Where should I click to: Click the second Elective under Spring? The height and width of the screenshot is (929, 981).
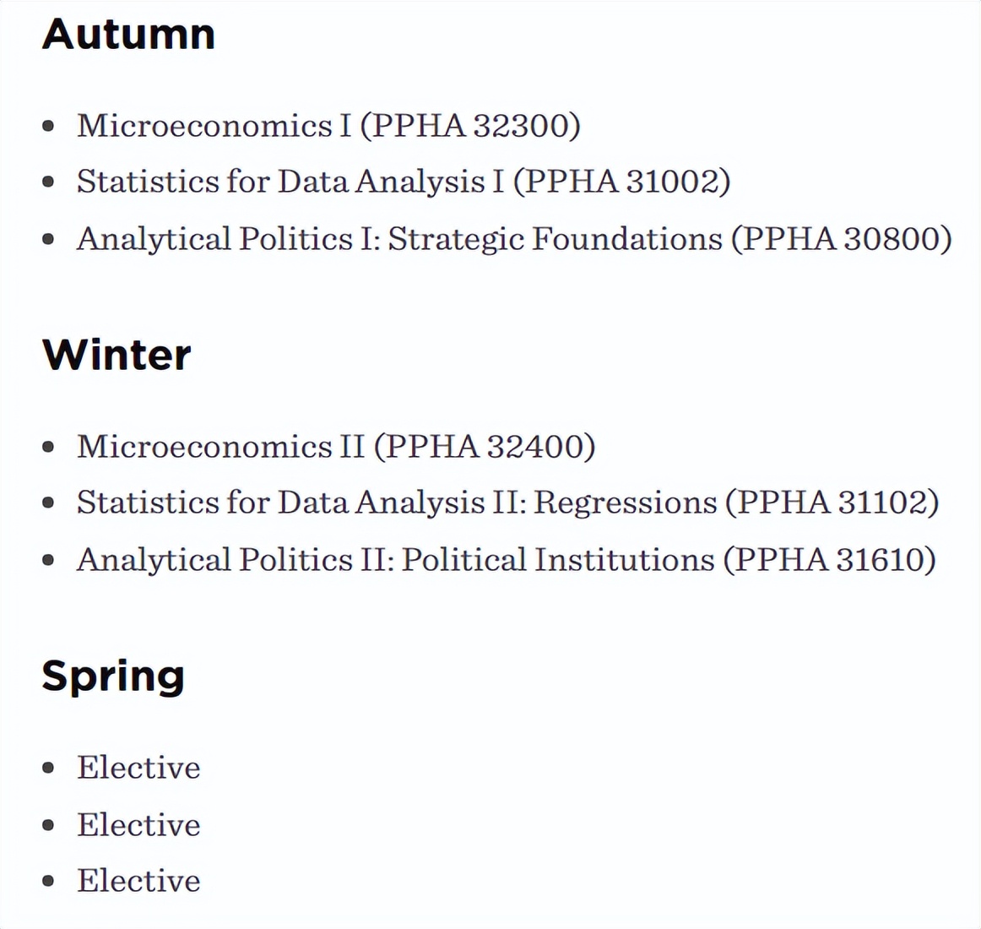pos(139,825)
